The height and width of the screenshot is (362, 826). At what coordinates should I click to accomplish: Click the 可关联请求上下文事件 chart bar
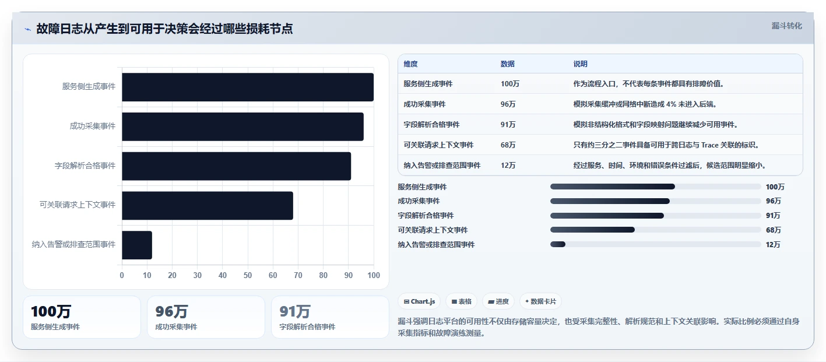208,206
